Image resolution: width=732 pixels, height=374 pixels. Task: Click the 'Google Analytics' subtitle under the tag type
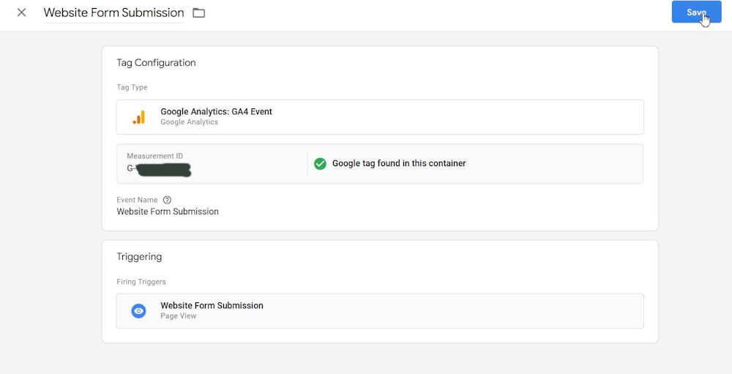(x=189, y=122)
